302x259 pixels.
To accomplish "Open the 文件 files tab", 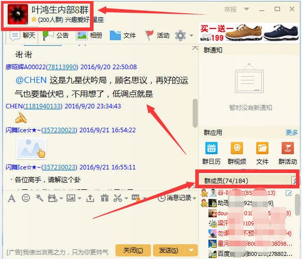I will coord(123,36).
